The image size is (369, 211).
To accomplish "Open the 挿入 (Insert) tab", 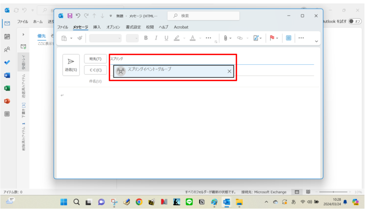I will click(97, 27).
